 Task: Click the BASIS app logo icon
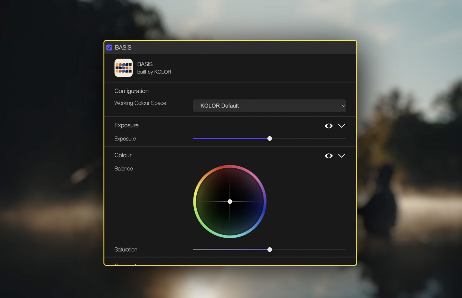(x=124, y=68)
